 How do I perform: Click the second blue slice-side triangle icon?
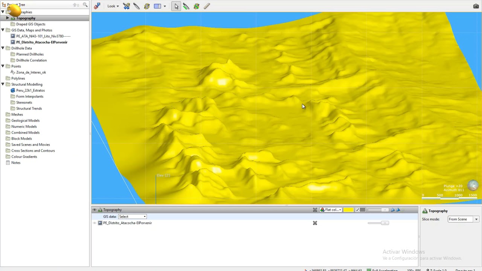coord(398,210)
